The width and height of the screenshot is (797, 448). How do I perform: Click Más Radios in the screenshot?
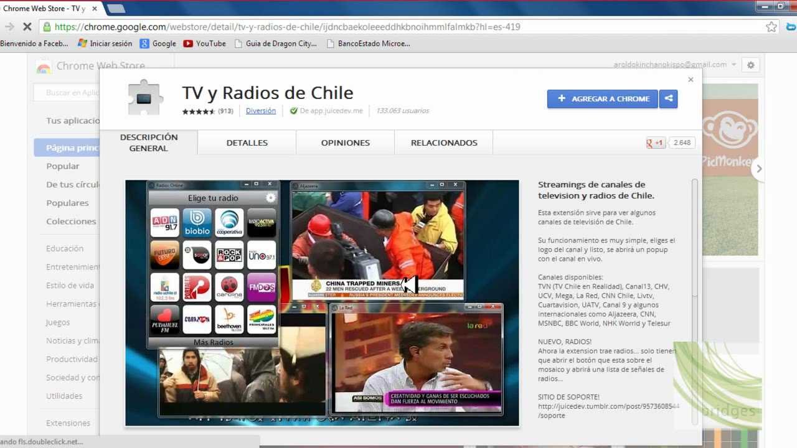coord(214,342)
